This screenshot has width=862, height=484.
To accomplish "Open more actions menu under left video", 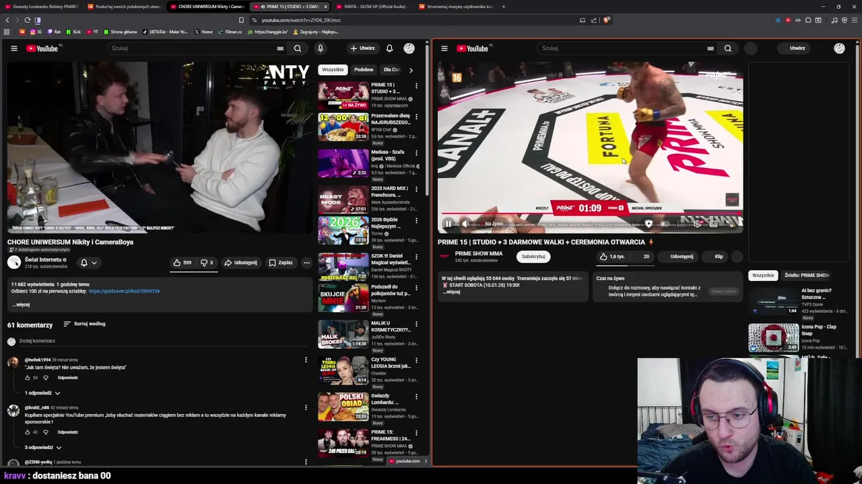I will pyautogui.click(x=306, y=263).
